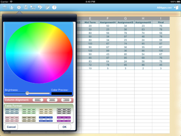Select column I header
The width and height of the screenshot is (181, 136).
point(161,19)
